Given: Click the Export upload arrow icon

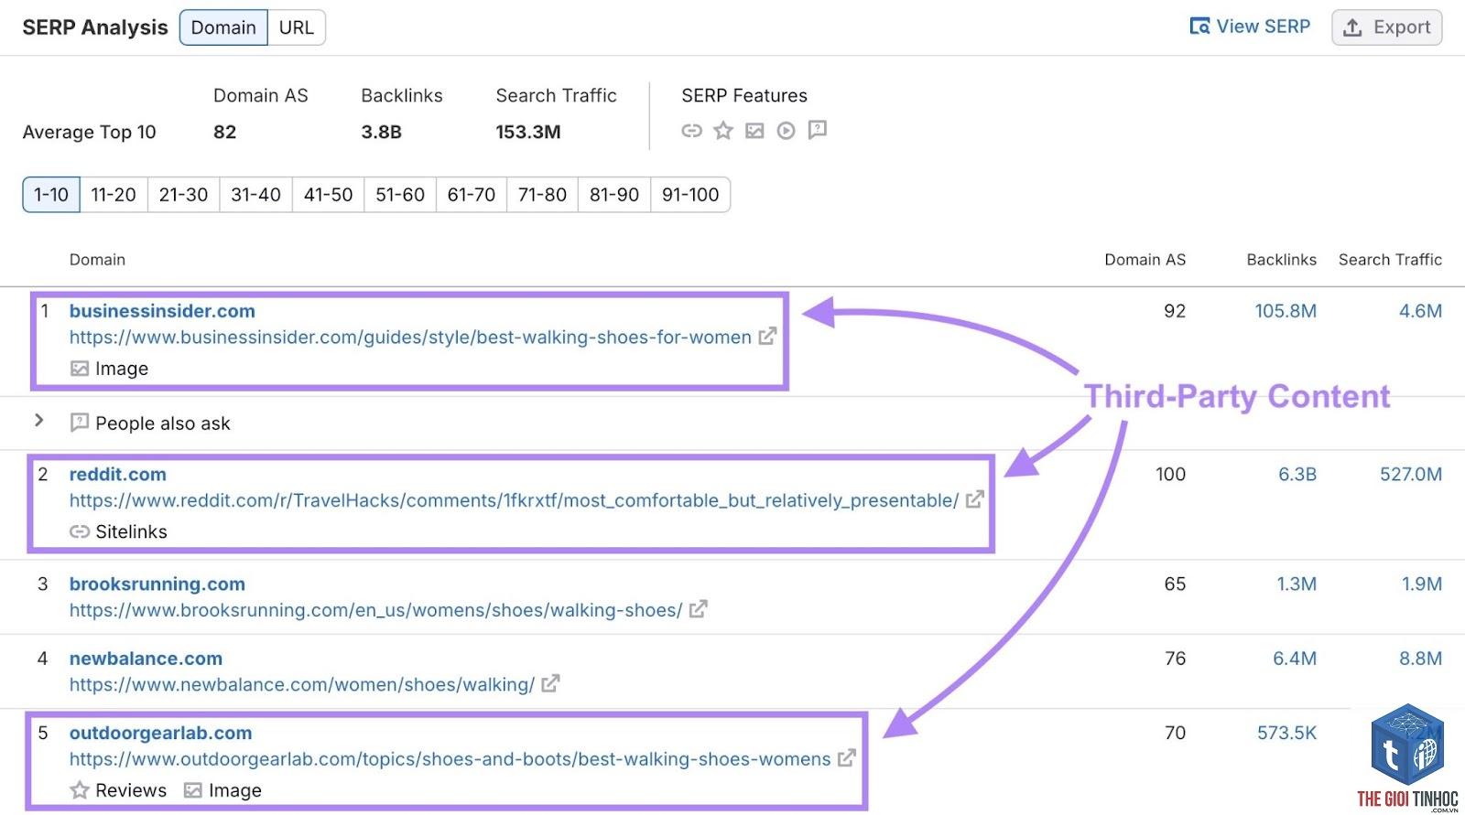Looking at the screenshot, I should pos(1352,27).
